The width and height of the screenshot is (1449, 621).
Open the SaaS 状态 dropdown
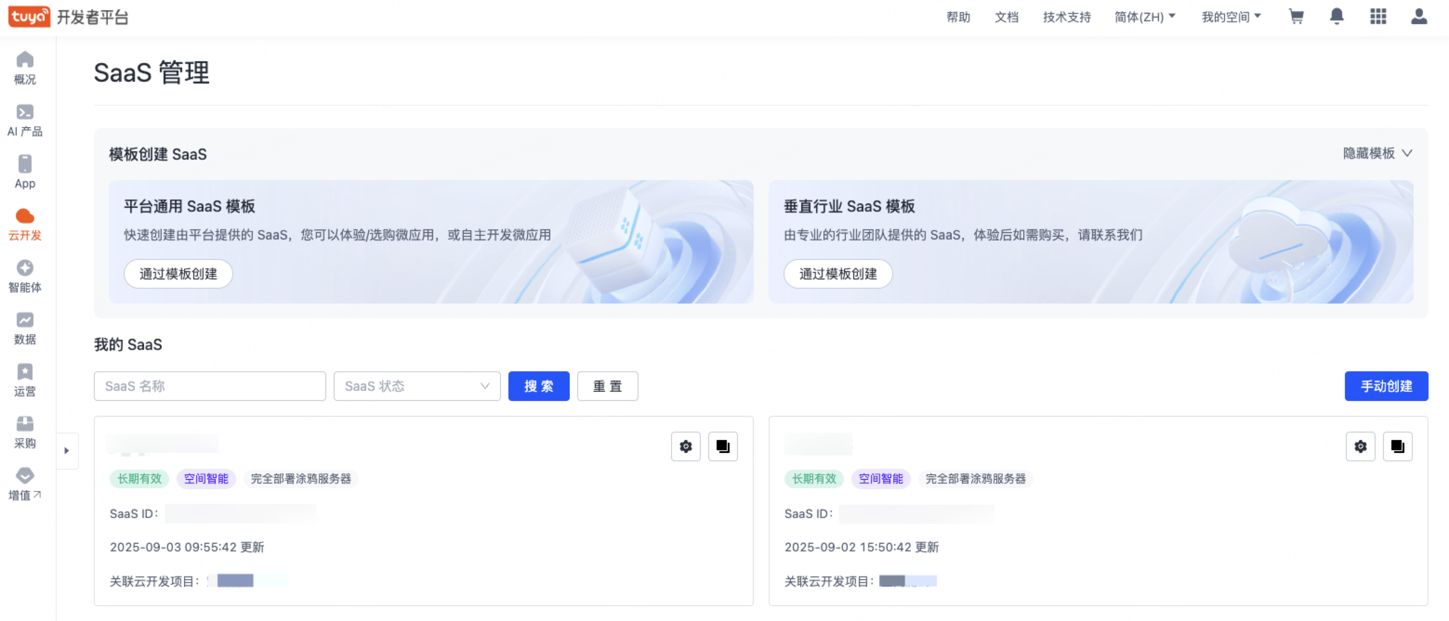(x=417, y=386)
